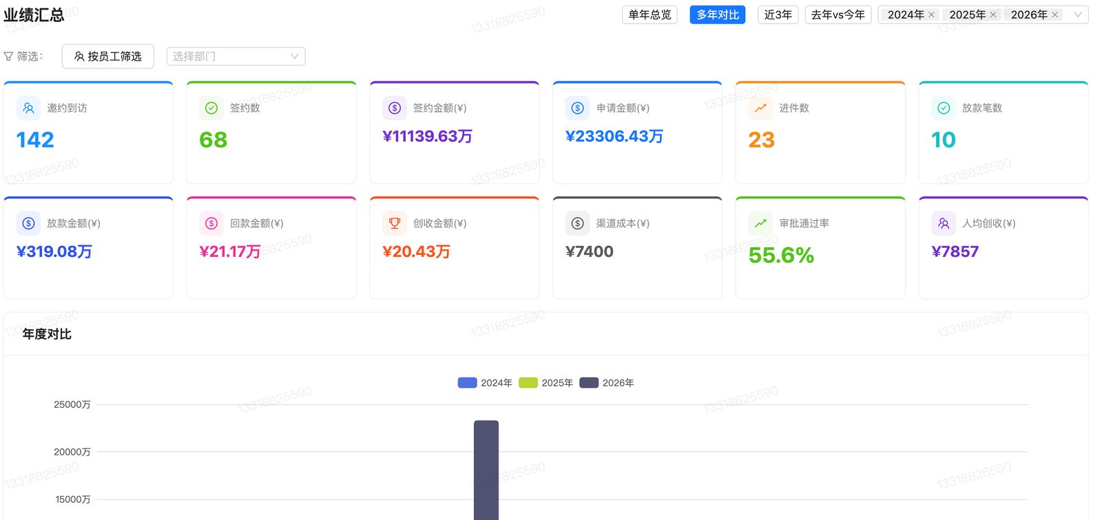Click the 放款金额 dollar icon
Screen dimensions: 1102x520
(28, 223)
